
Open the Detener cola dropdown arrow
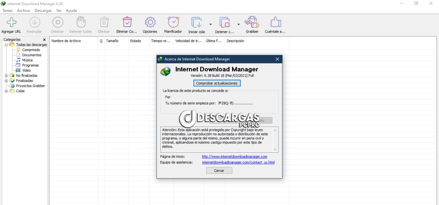tap(238, 24)
